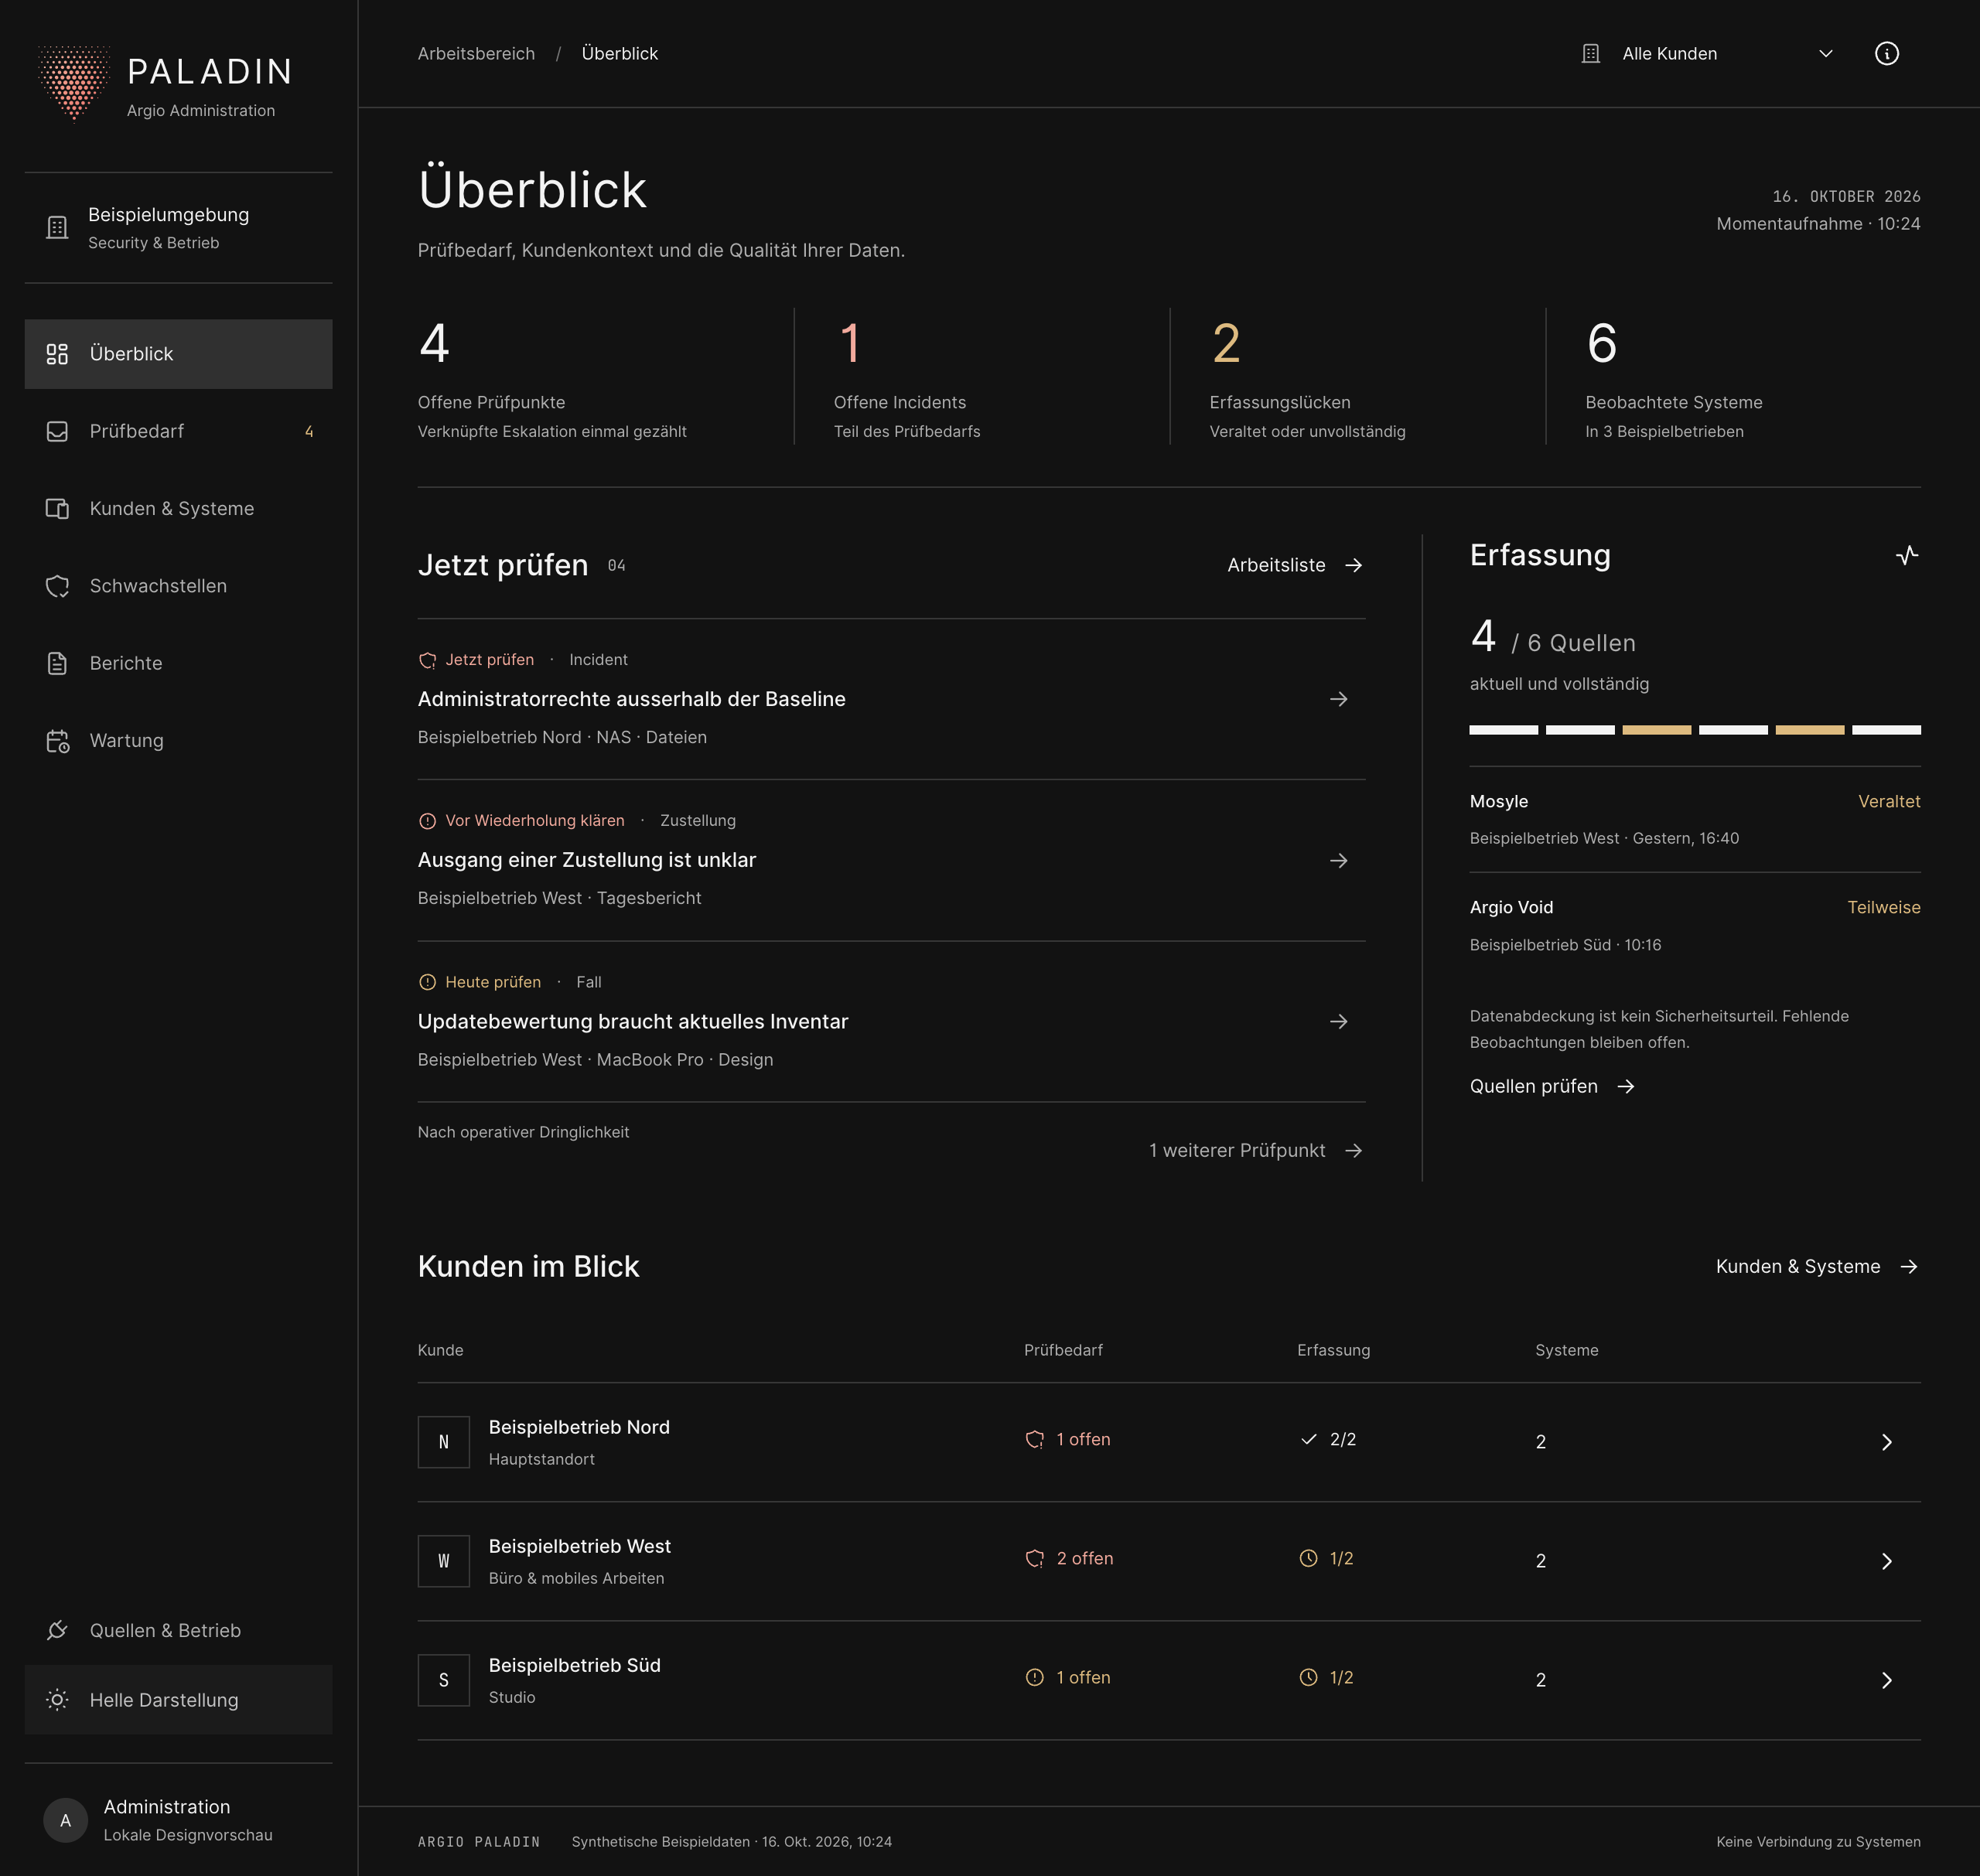Click the Quellen prüfen link
This screenshot has width=1980, height=1876.
coord(1552,1086)
